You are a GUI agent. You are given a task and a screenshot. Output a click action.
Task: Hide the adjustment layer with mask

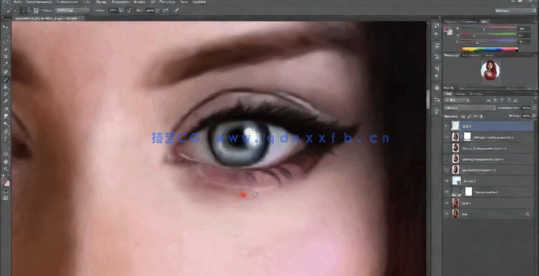(447, 192)
